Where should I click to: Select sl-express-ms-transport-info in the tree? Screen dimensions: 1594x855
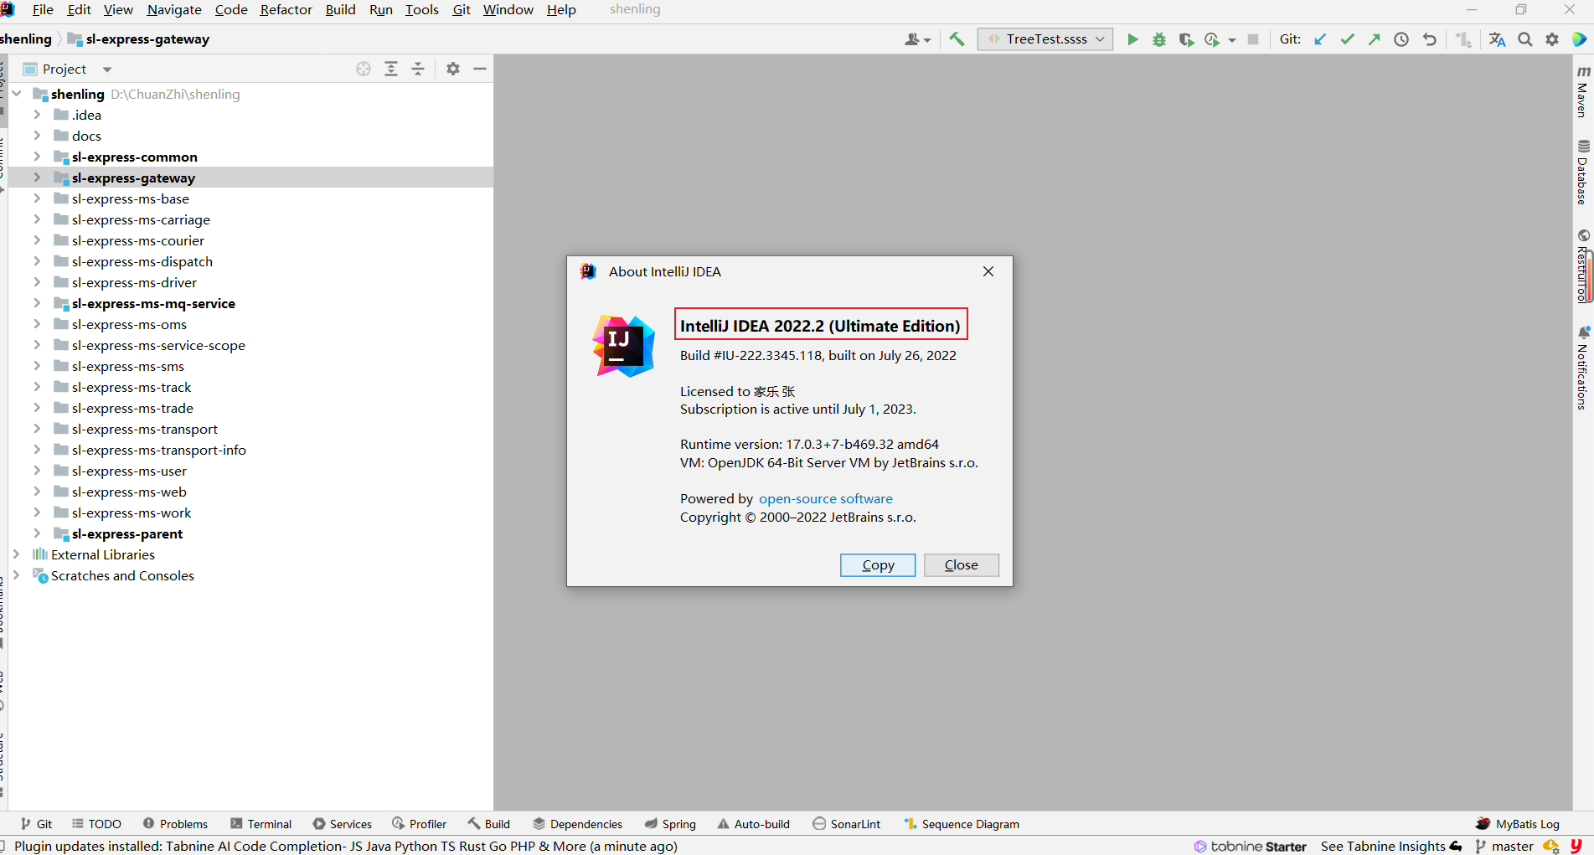coord(159,450)
